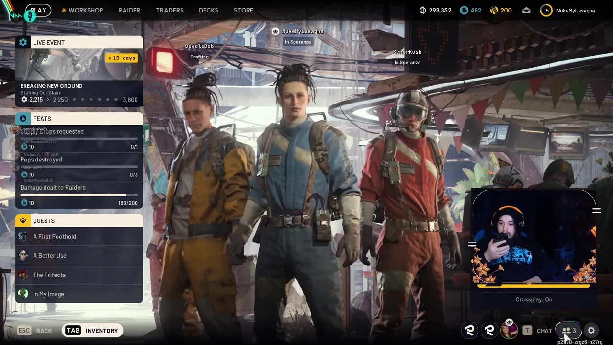Screen dimensions: 613x345
Task: Select the Supply Drops requested feat
Action: click(79, 139)
